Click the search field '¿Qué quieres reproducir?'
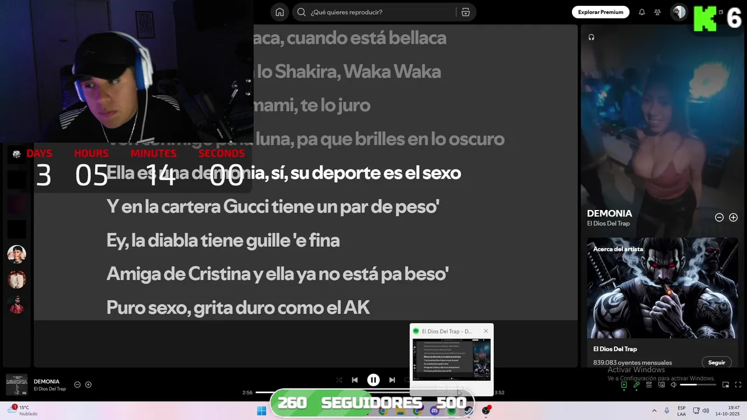Image resolution: width=747 pixels, height=420 pixels. pos(374,12)
